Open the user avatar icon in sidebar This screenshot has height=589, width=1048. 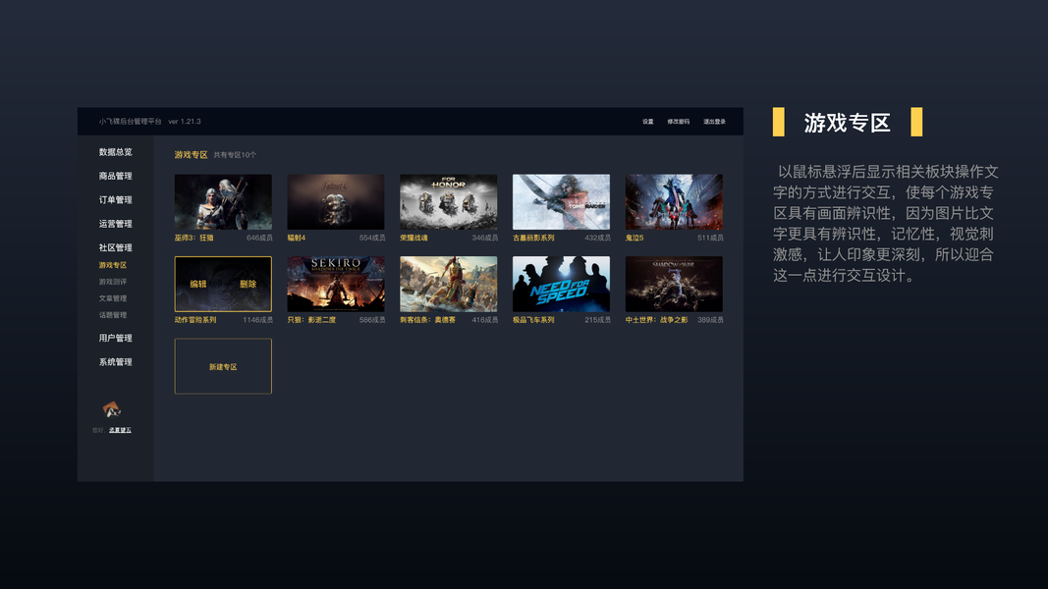pos(112,409)
